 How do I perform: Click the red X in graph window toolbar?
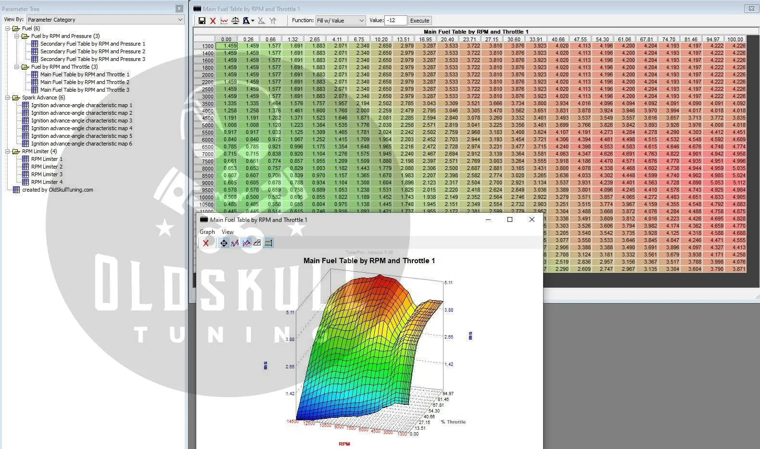(206, 243)
